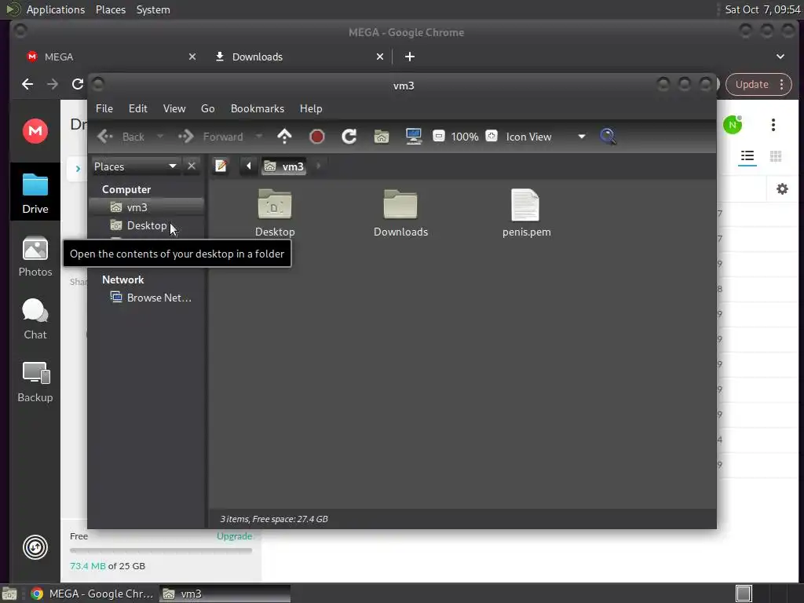Close the Places side pane

point(192,166)
